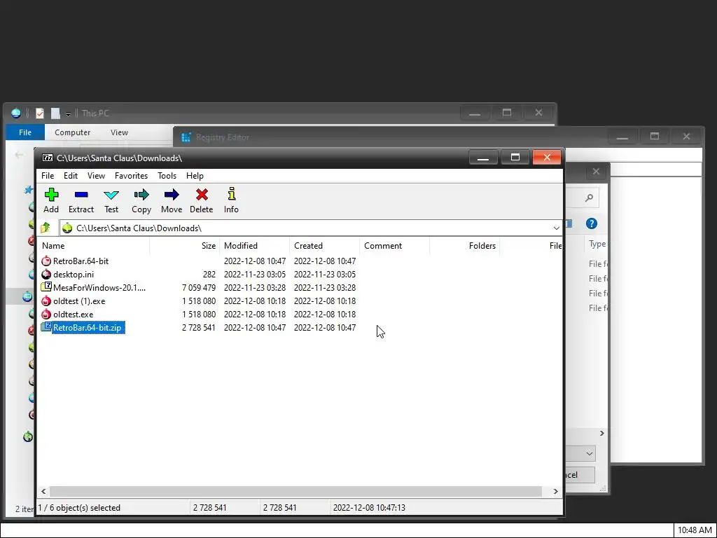Click the address bar path field
Viewport: 717px width, 538px height.
pyautogui.click(x=311, y=228)
